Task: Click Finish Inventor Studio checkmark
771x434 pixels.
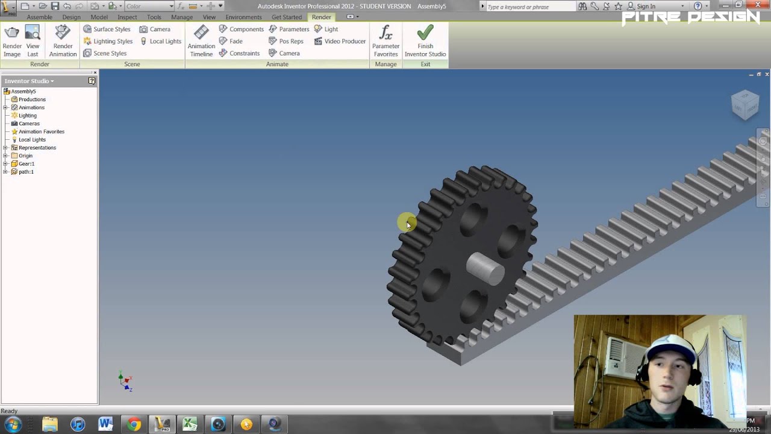Action: 425,41
